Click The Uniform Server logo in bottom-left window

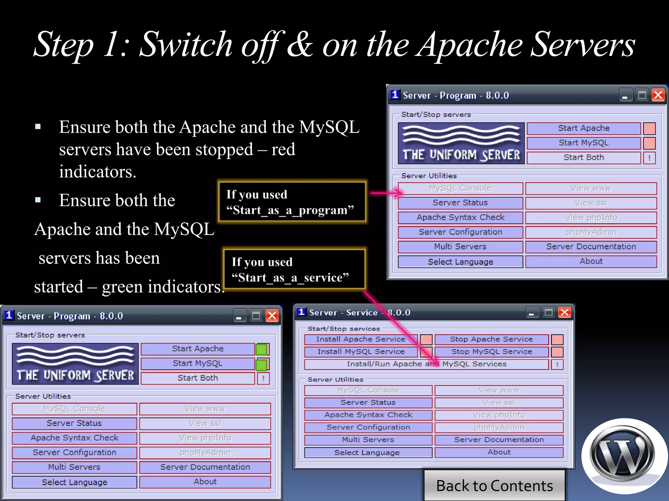click(x=75, y=364)
